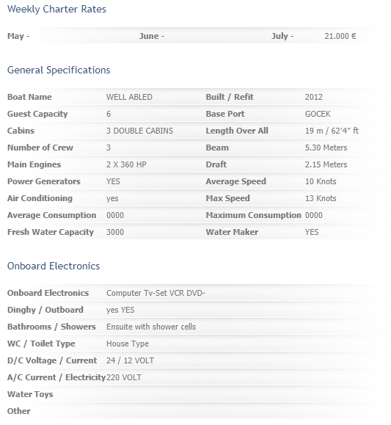391x425 pixels.
Task: Click the General Specifications heading
Action: pyautogui.click(x=59, y=70)
